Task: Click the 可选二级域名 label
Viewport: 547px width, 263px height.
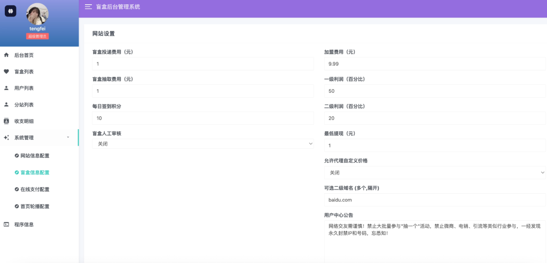Action: coord(351,188)
